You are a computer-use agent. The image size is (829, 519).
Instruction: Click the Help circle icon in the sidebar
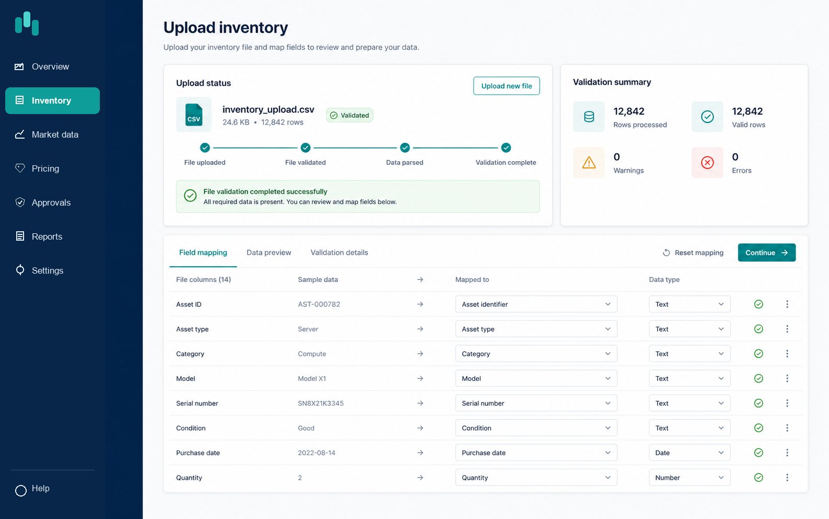pyautogui.click(x=21, y=491)
